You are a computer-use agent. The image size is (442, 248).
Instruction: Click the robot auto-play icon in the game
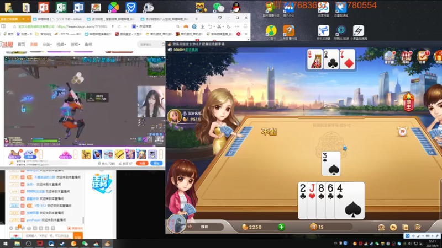pyautogui.click(x=381, y=227)
